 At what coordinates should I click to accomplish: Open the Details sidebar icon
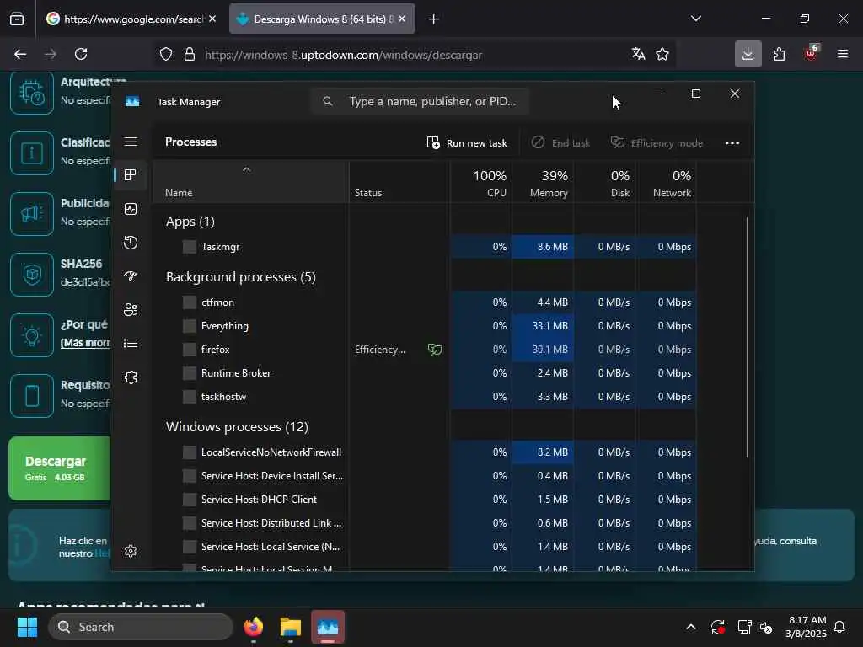(x=131, y=344)
